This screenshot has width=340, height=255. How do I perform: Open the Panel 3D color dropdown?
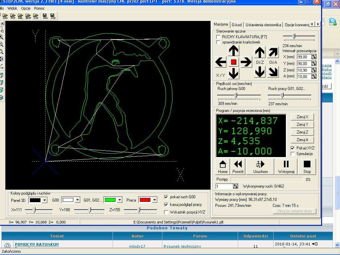click(x=44, y=200)
